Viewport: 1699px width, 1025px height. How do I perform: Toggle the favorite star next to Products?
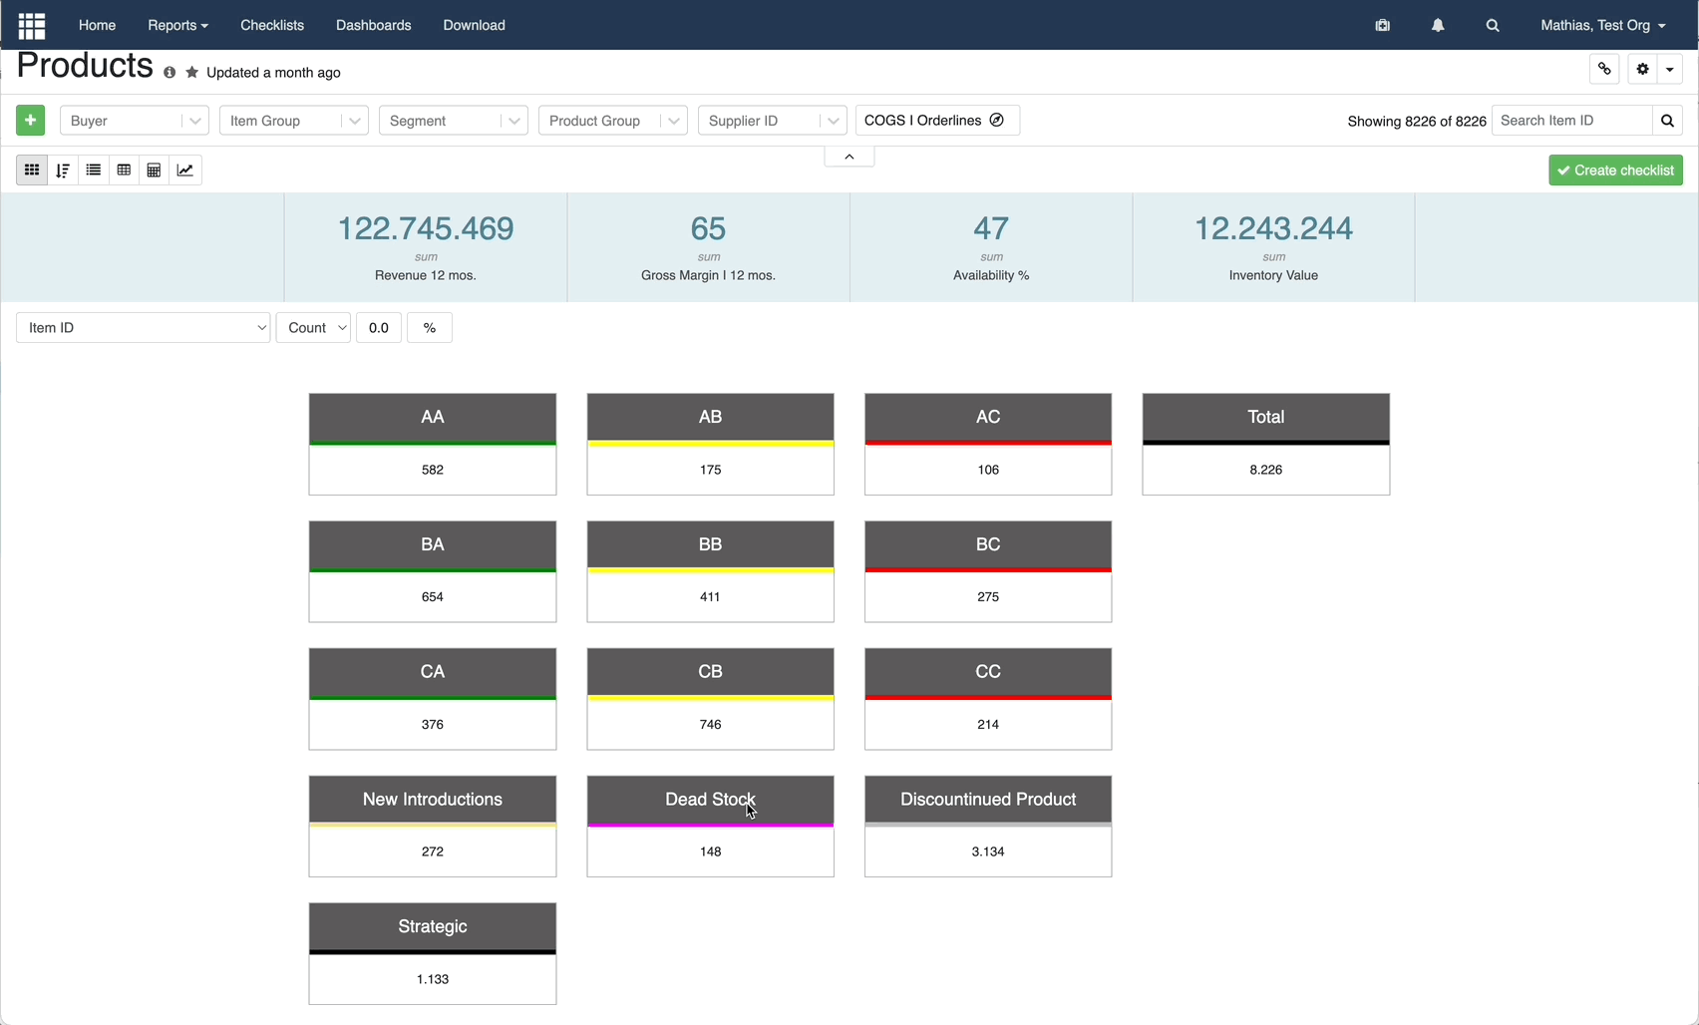[192, 73]
